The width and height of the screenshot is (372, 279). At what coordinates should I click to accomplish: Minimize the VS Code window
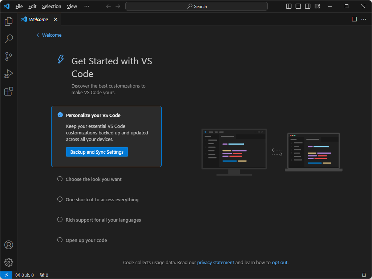coord(330,6)
